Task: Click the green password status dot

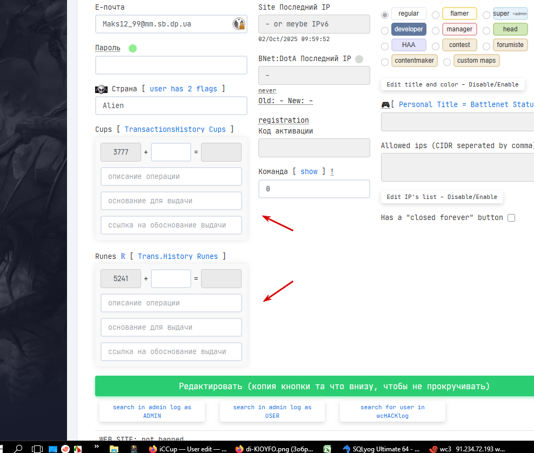Action: point(132,48)
